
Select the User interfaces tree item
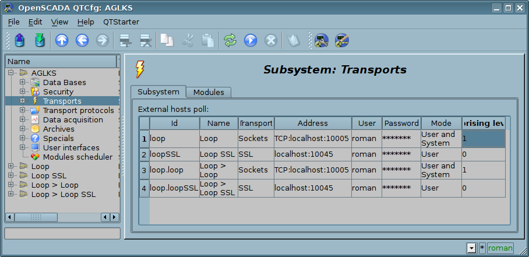click(x=71, y=147)
